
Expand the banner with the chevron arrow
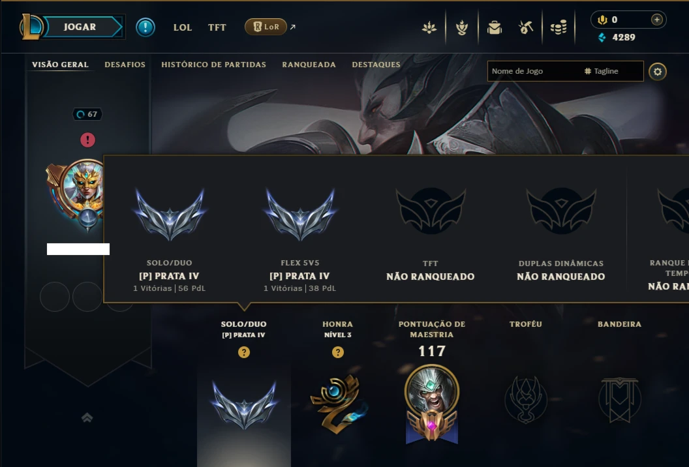point(87,417)
